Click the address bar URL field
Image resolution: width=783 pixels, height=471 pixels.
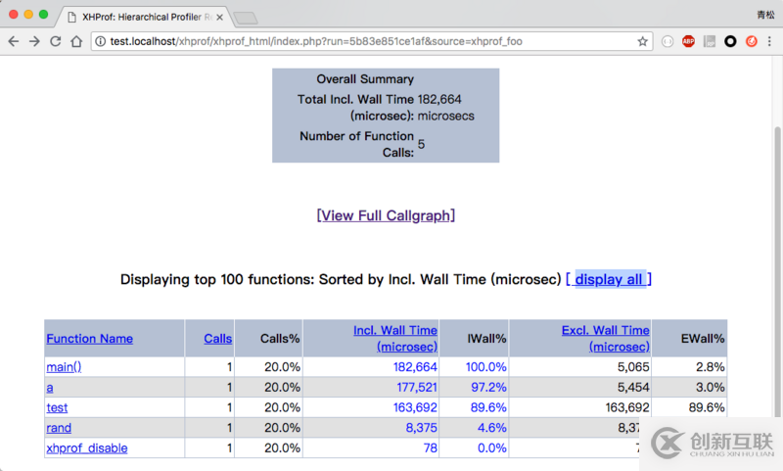372,41
